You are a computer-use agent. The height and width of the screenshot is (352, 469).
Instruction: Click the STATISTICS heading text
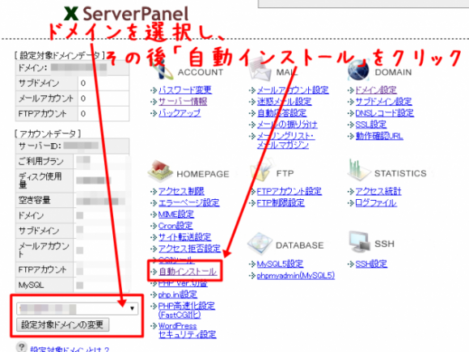[400, 173]
